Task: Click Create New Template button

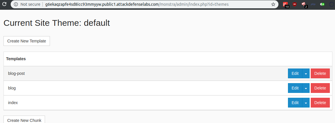Action: pos(27,41)
